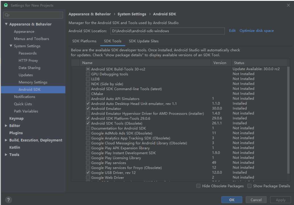This screenshot has height=205, width=294.
Task: Check the GPU Debugging tools checkbox
Action: coord(88,74)
